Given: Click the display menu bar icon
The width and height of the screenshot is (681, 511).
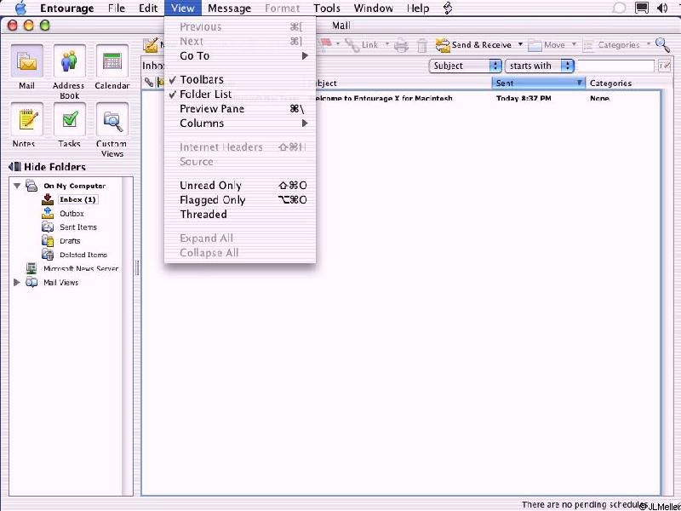Looking at the screenshot, I should pos(642,8).
